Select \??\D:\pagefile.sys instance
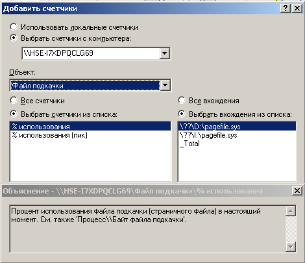This screenshot has width=305, height=263. [x=237, y=127]
